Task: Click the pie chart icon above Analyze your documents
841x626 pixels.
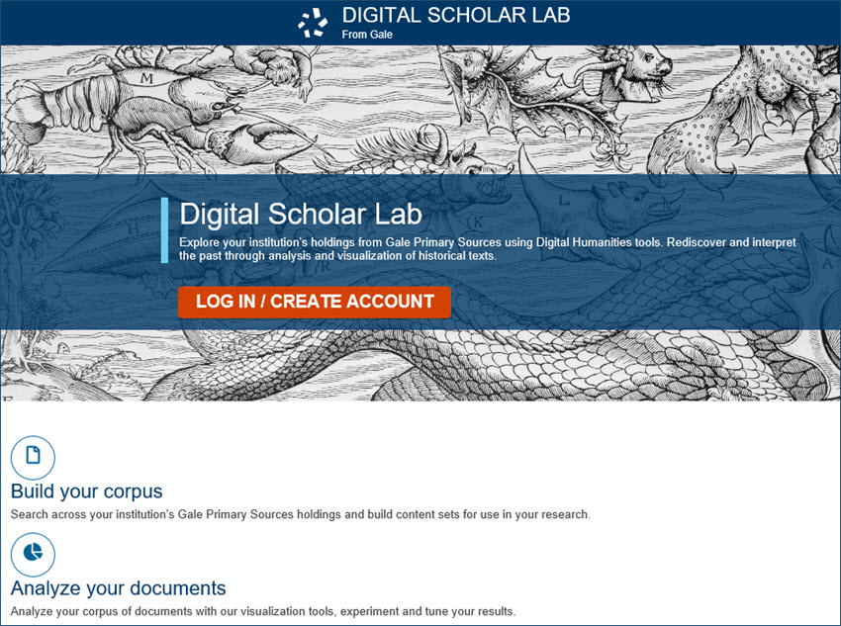Action: [x=33, y=554]
